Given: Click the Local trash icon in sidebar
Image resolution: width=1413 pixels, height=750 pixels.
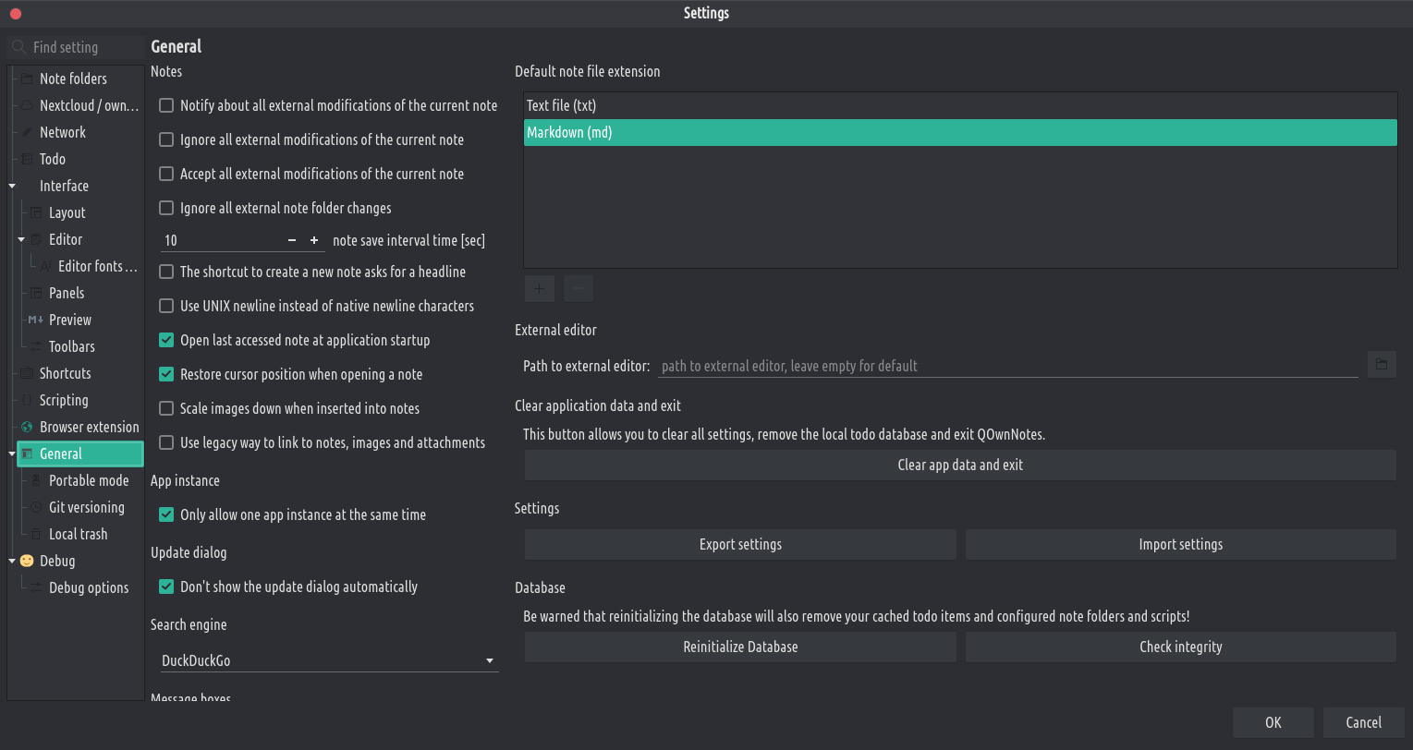Looking at the screenshot, I should point(36,534).
